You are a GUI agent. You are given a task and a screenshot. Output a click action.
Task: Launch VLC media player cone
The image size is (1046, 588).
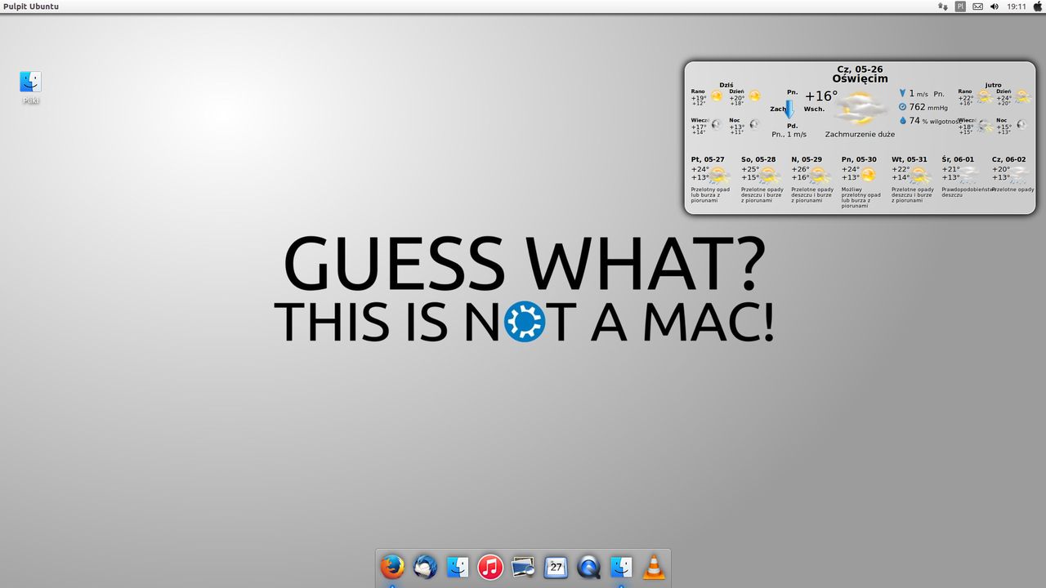[654, 566]
